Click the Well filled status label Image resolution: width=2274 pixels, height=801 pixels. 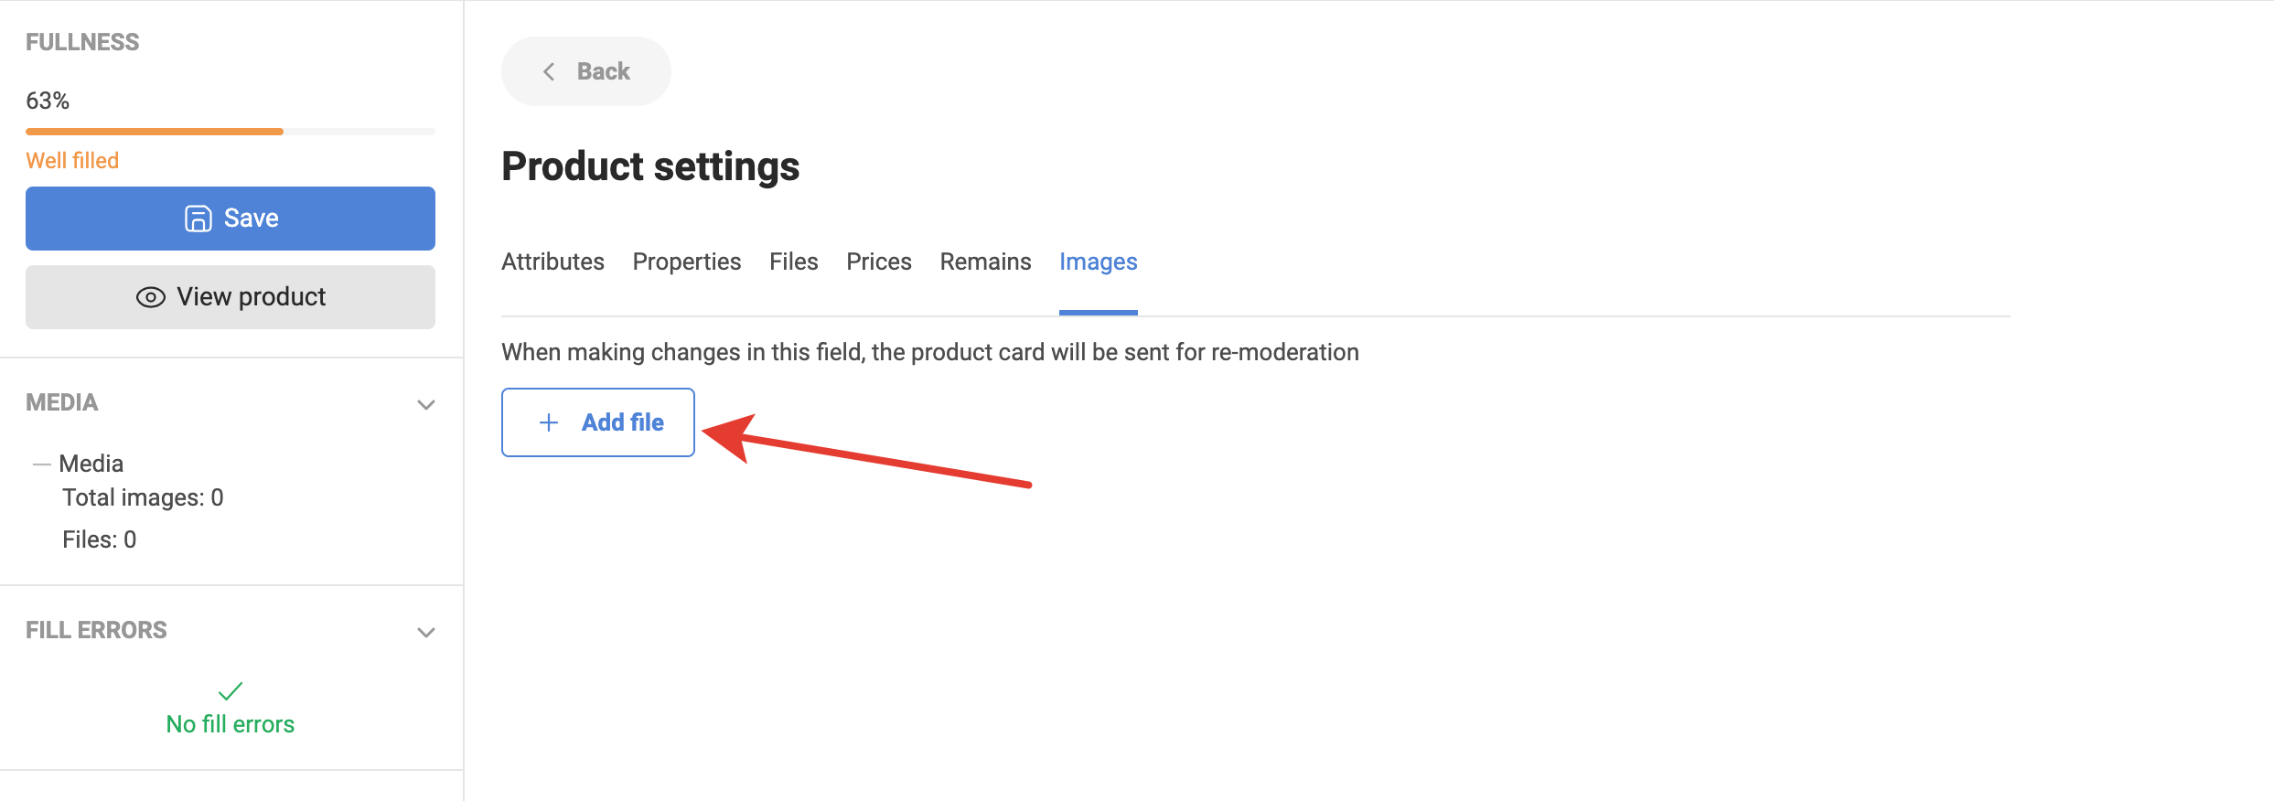tap(72, 161)
